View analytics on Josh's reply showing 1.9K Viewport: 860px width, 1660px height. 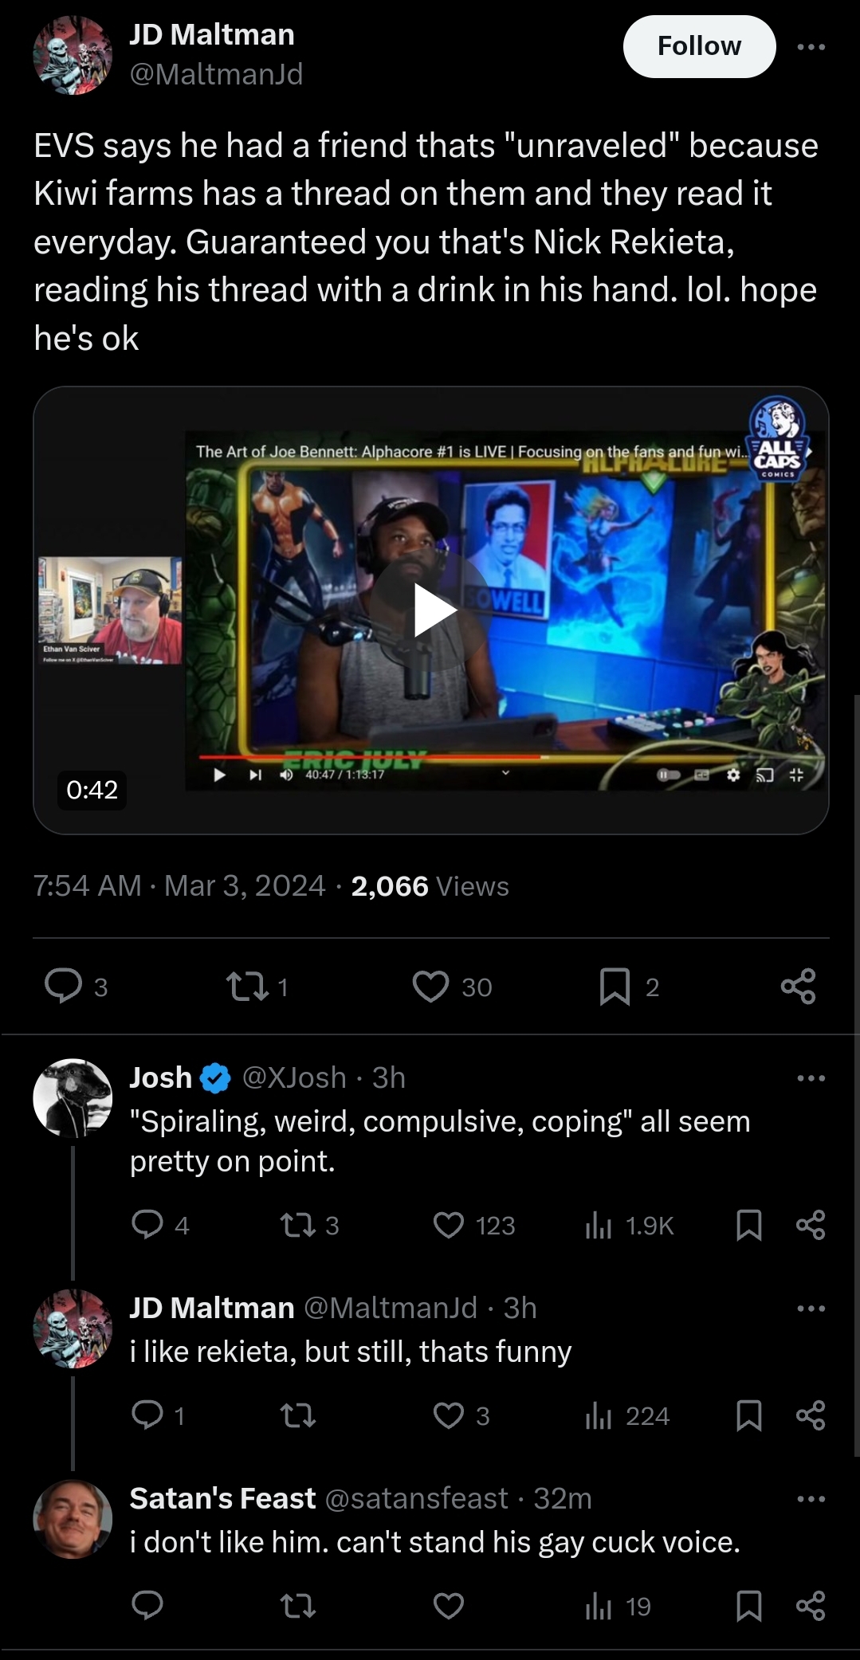tap(630, 1225)
